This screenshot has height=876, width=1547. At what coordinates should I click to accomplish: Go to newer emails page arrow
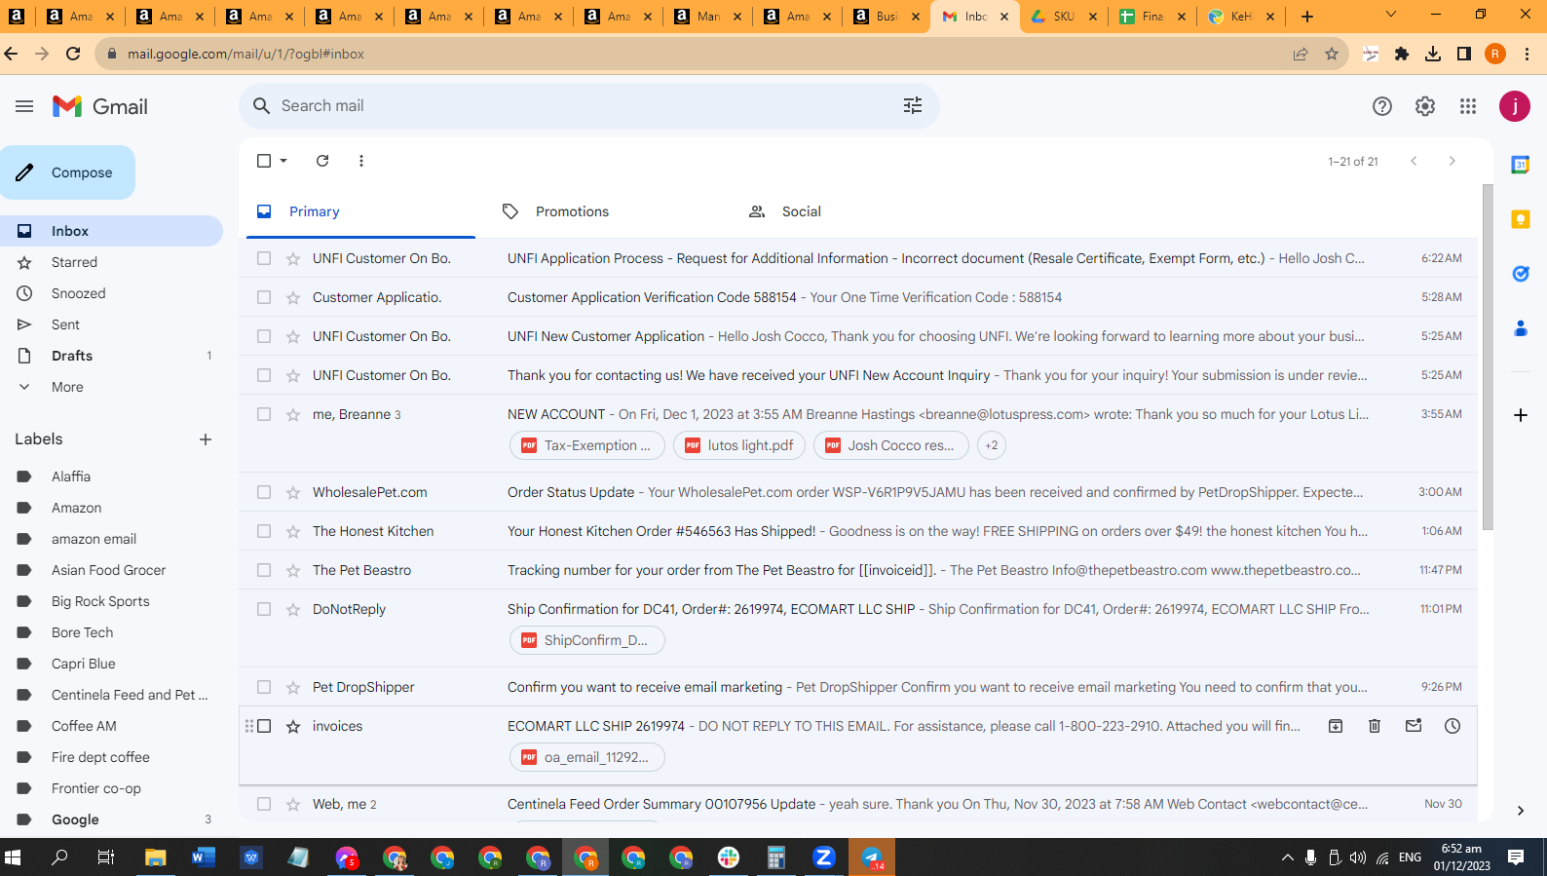[1414, 161]
